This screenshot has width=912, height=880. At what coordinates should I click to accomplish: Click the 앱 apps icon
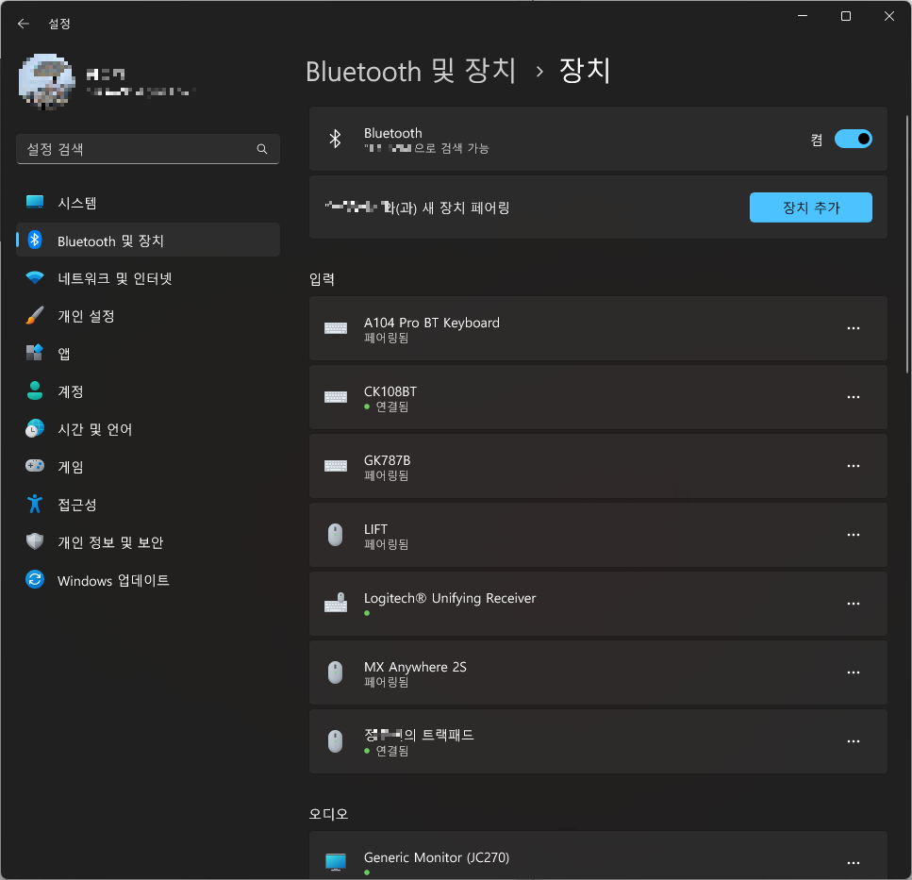[x=35, y=353]
